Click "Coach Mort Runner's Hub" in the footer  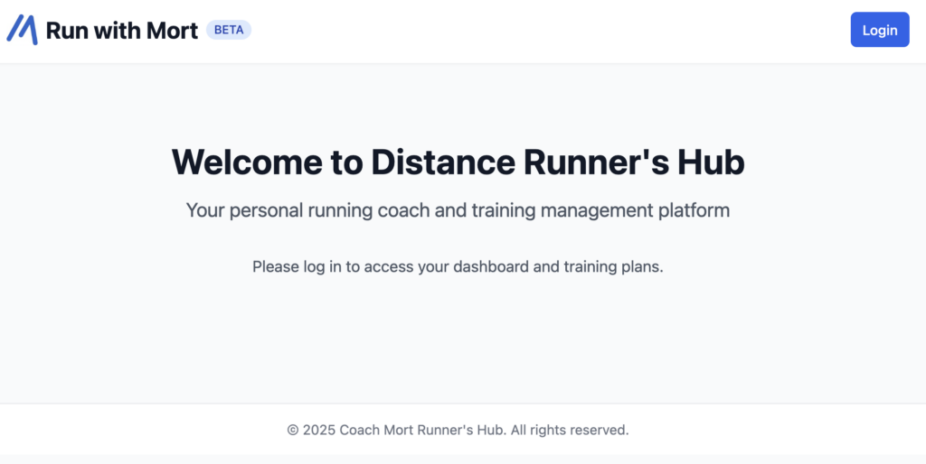pyautogui.click(x=423, y=430)
